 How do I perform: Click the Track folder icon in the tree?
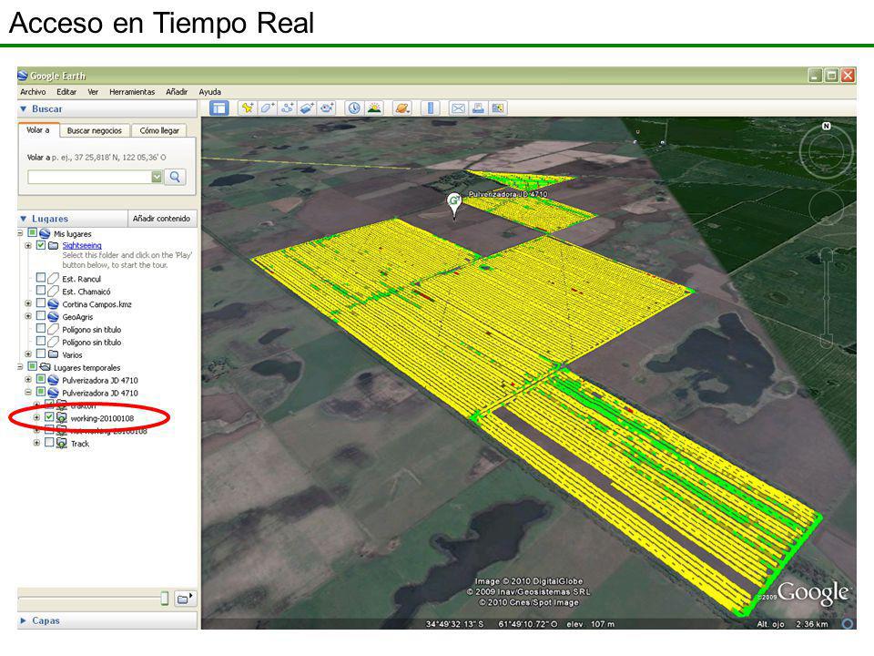[x=61, y=444]
